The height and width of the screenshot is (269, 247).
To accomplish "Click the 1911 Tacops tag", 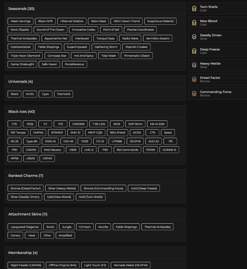I will pyautogui.click(x=18, y=132).
